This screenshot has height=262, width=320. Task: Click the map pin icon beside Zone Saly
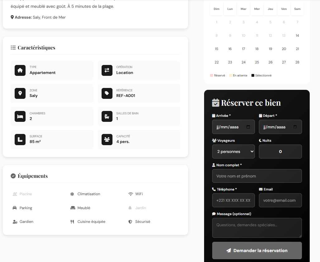click(x=20, y=94)
